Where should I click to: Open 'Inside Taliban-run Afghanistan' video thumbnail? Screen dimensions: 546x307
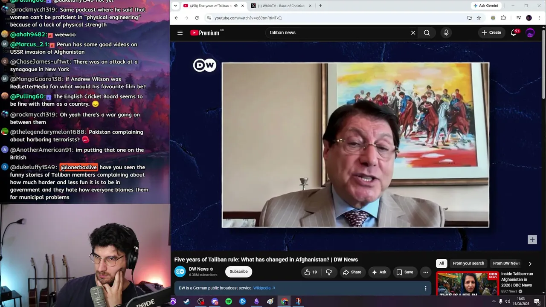(x=467, y=284)
